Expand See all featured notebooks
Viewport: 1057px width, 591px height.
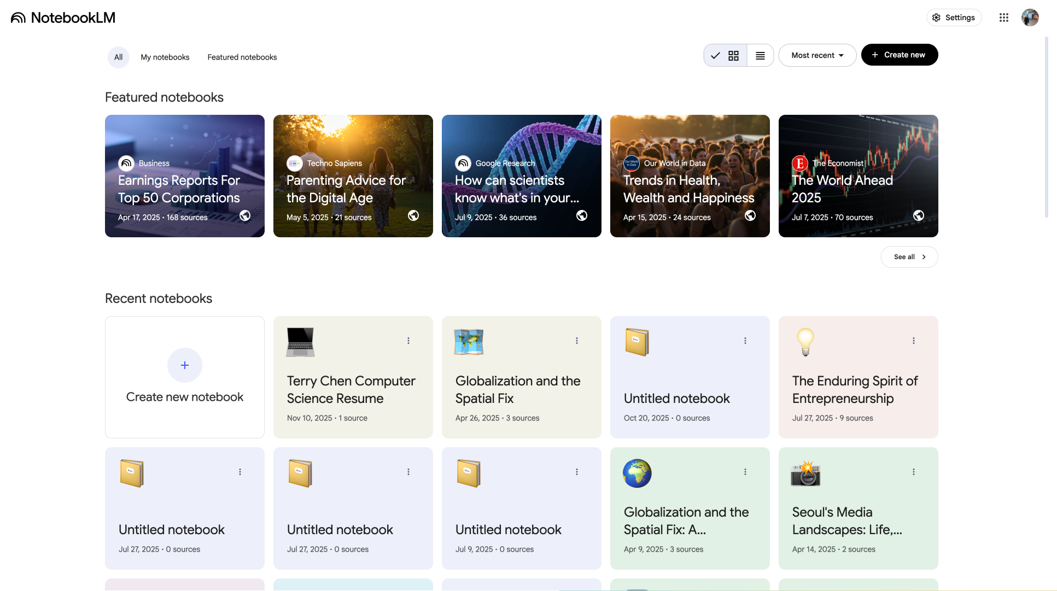(x=909, y=256)
